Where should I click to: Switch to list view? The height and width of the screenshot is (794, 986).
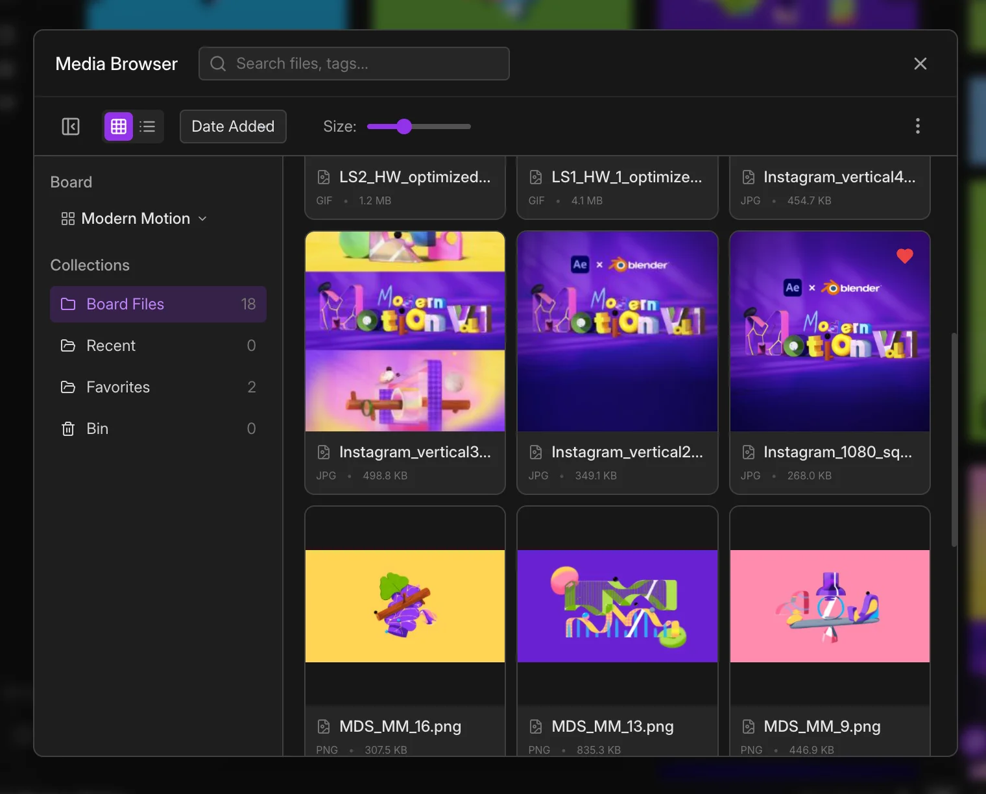point(147,126)
